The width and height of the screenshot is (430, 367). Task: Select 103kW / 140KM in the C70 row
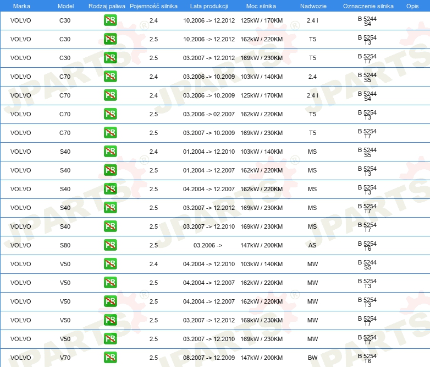261,77
